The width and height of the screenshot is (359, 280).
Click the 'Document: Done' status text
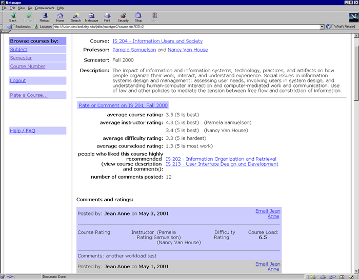click(x=54, y=277)
